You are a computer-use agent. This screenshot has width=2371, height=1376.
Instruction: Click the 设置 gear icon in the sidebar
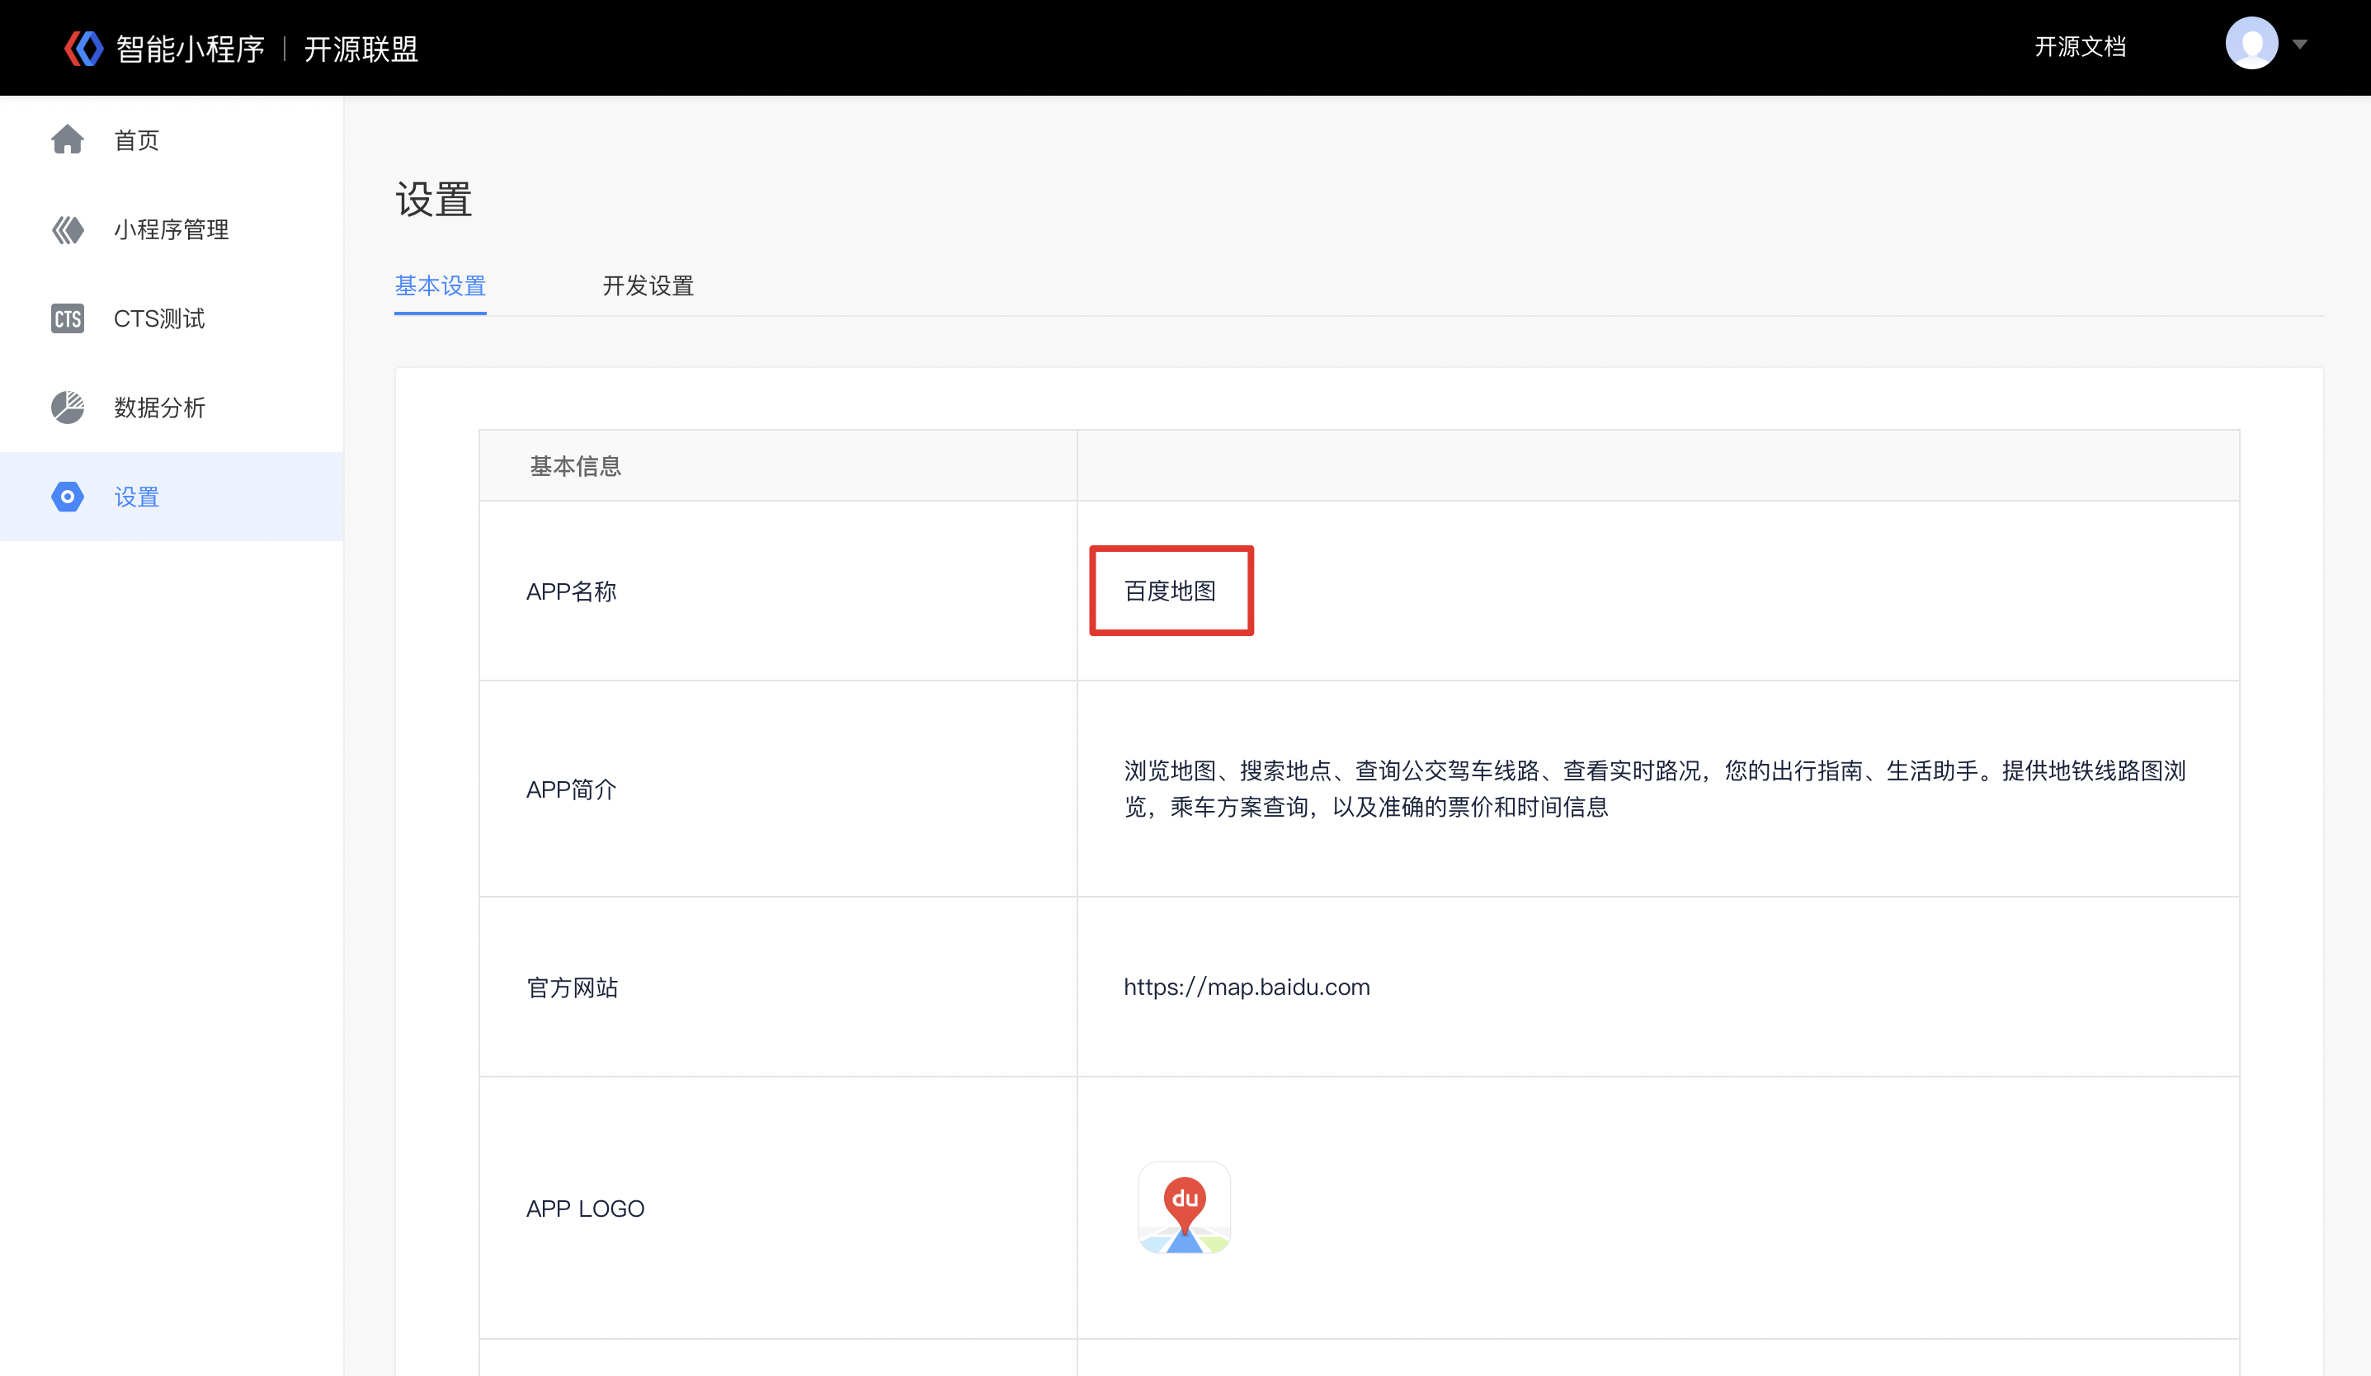click(68, 497)
